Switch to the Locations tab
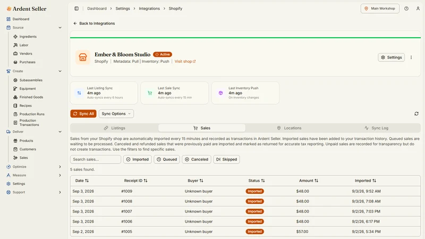 click(289, 128)
